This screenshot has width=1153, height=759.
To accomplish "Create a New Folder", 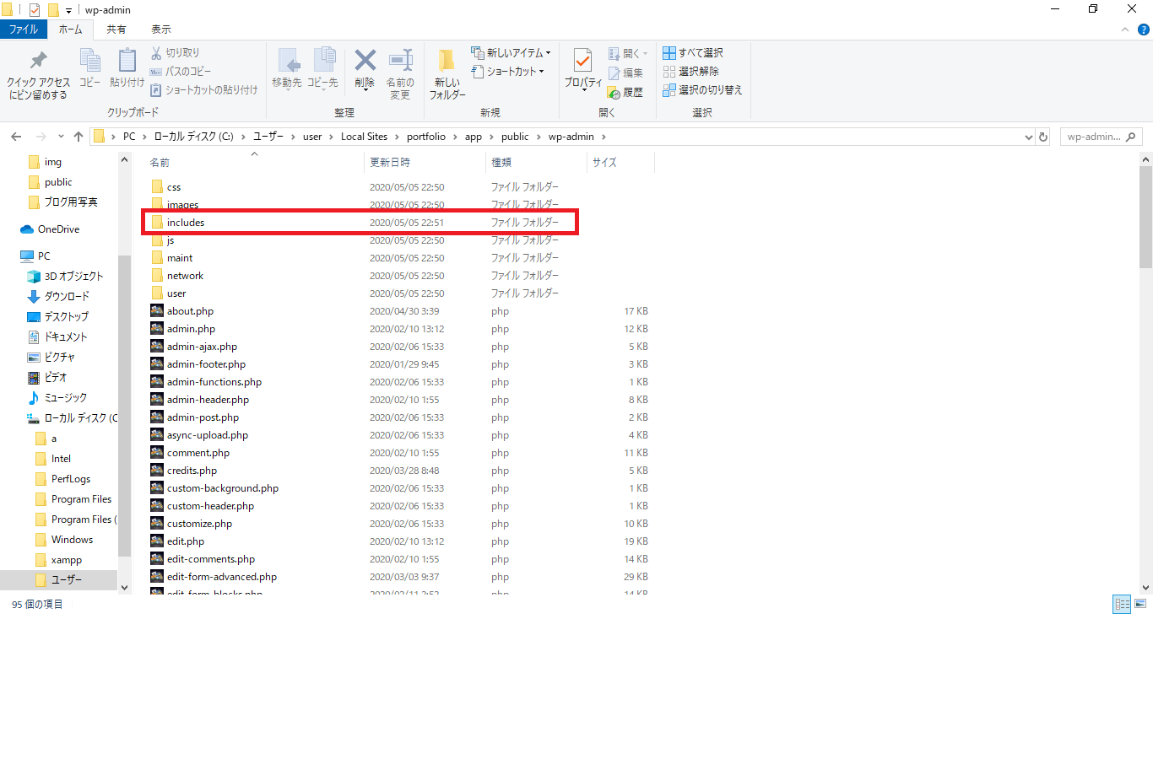I will (447, 74).
